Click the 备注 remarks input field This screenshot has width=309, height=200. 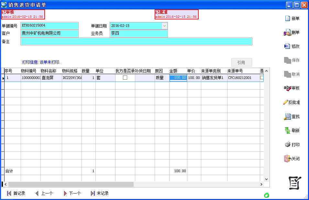click(x=136, y=41)
